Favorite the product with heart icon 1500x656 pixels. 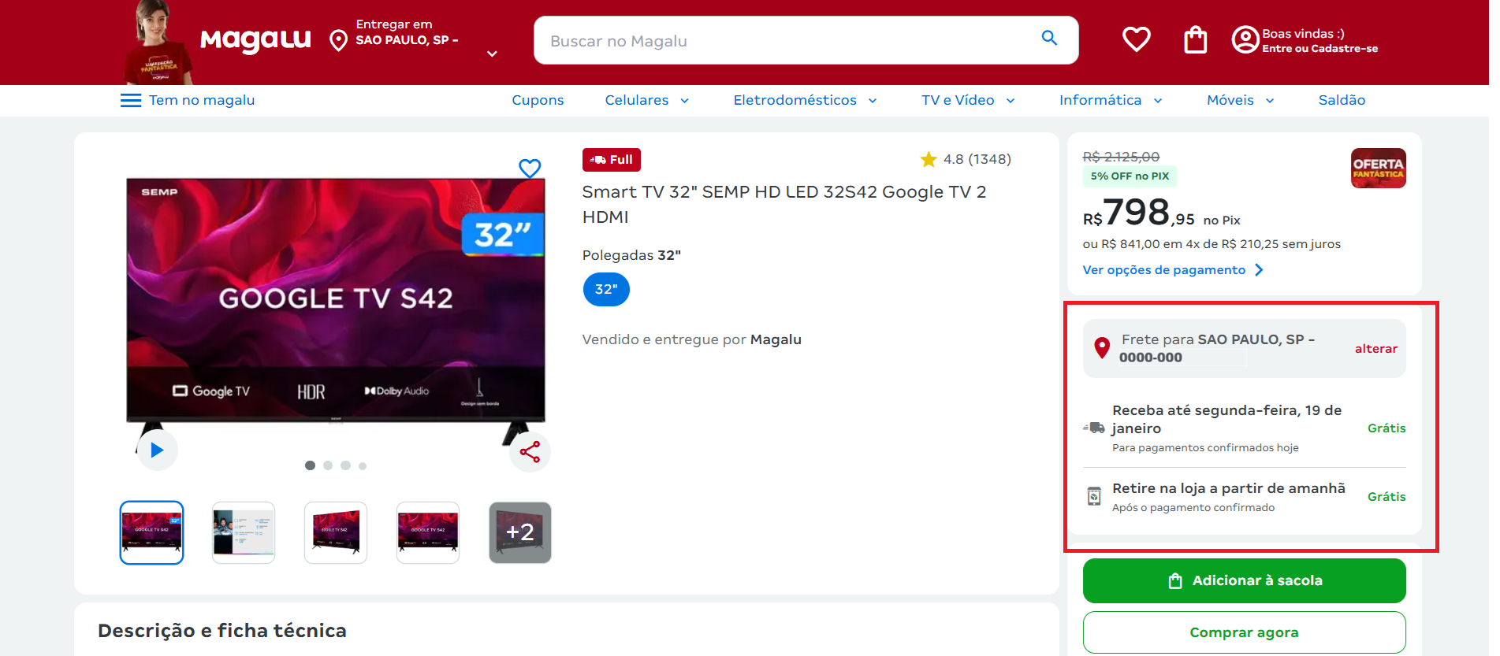(x=530, y=168)
